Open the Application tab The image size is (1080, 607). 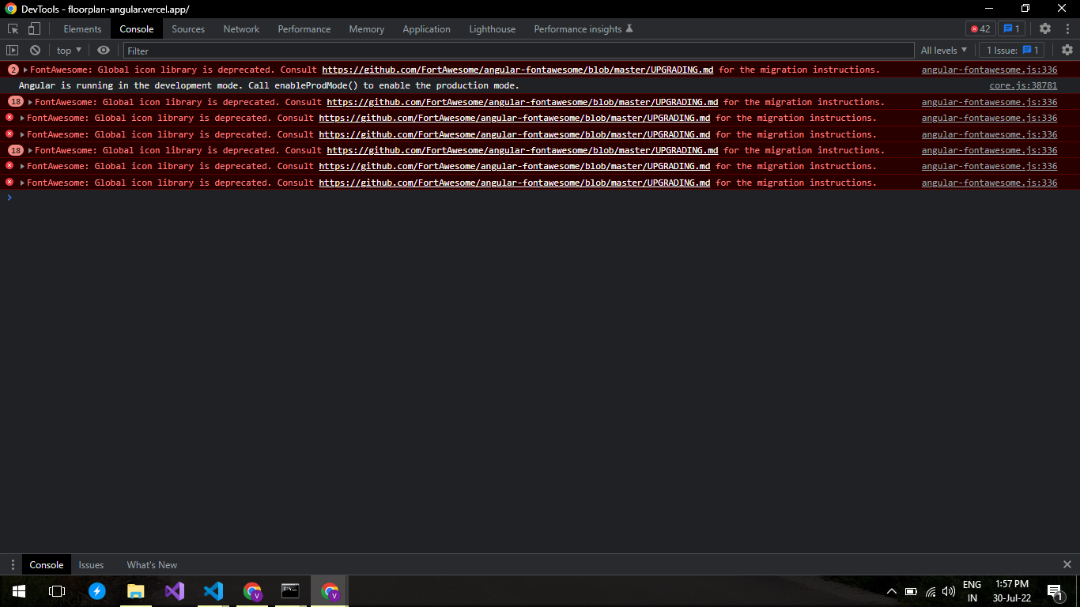[426, 29]
